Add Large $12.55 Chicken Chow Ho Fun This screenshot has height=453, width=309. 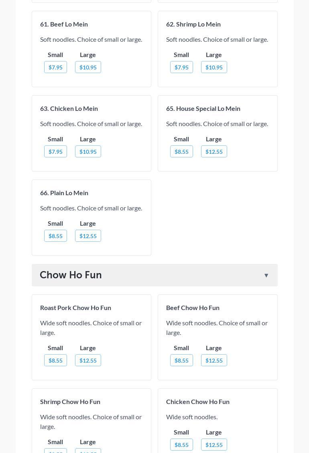(214, 445)
